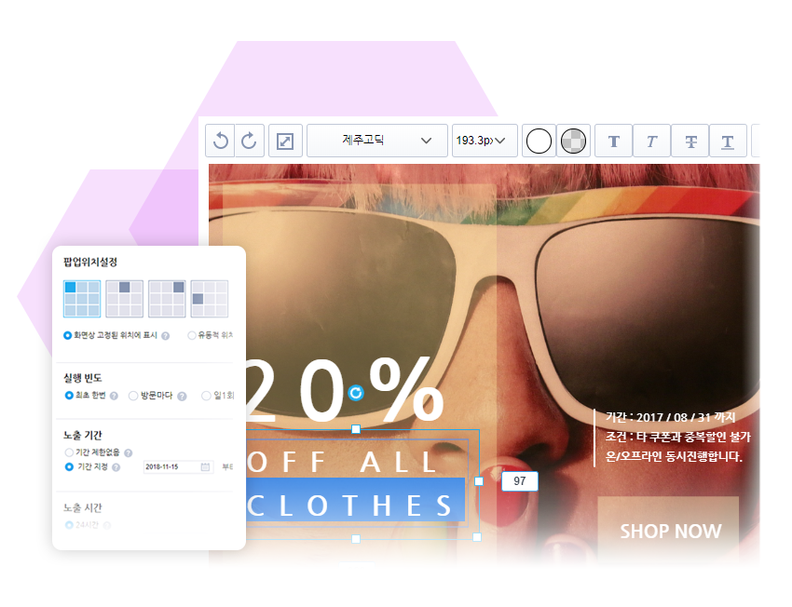The height and width of the screenshot is (607, 792).
Task: Open the 제주고딕 font dropdown
Action: (x=376, y=141)
